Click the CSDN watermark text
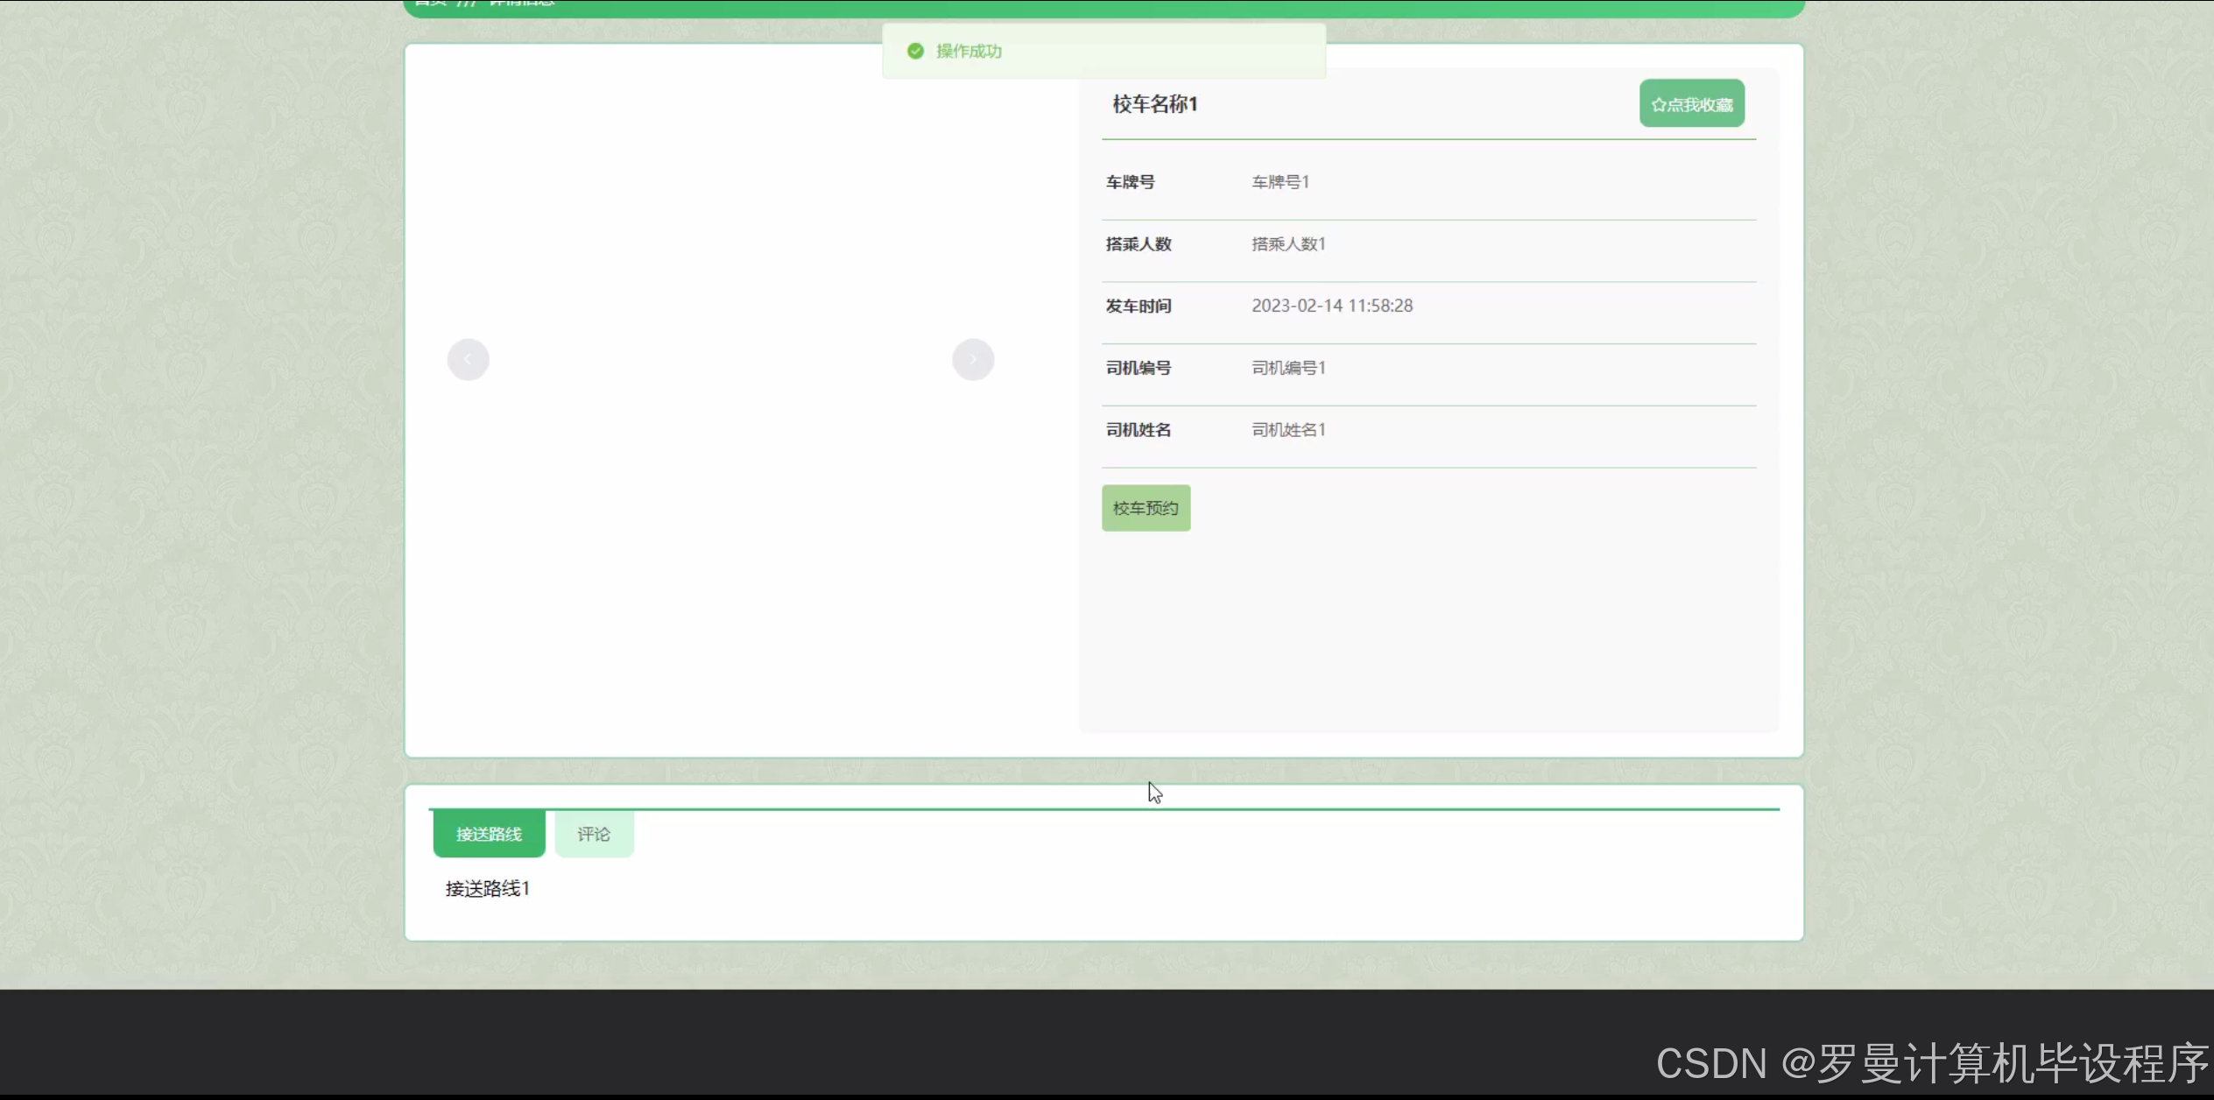Screen dimensions: 2214x1100 click(x=1931, y=1063)
